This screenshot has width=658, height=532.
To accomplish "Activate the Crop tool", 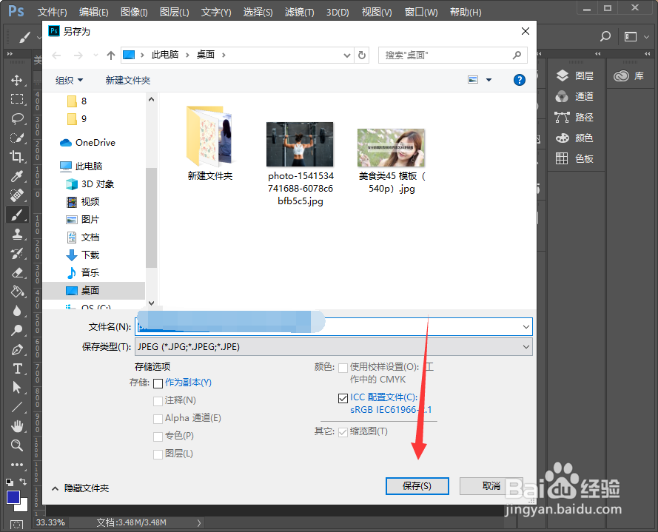I will point(18,157).
